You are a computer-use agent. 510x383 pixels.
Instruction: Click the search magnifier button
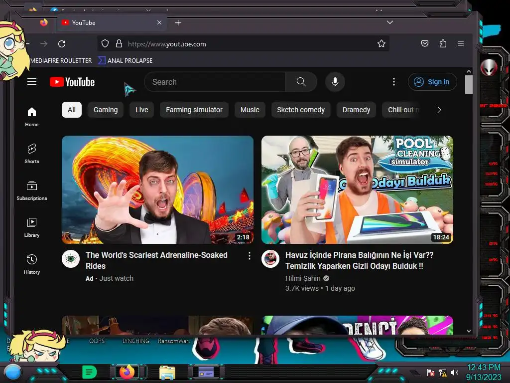(301, 82)
